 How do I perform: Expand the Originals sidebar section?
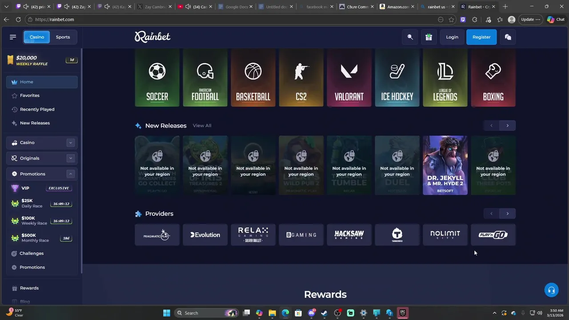[x=70, y=158]
